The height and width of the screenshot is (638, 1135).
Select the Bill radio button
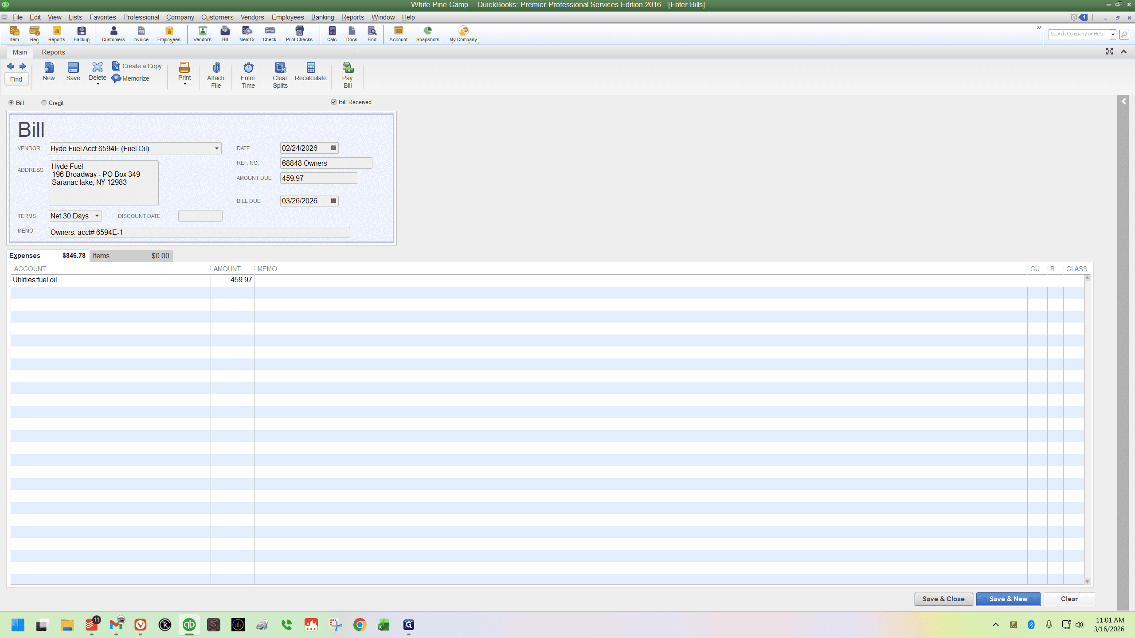(x=12, y=103)
